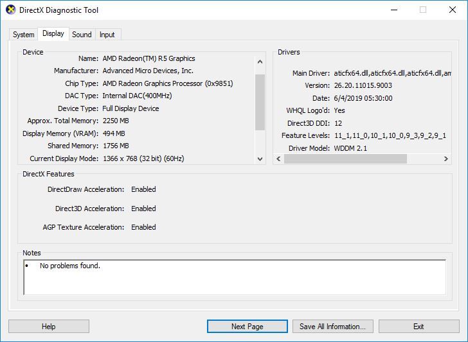This screenshot has width=468, height=342.
Task: Click the '494 MB' VRAM value
Action: pos(114,133)
